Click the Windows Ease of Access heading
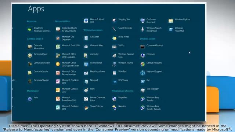Image resolution: width=235 pixels, height=132 pixels. (122, 91)
